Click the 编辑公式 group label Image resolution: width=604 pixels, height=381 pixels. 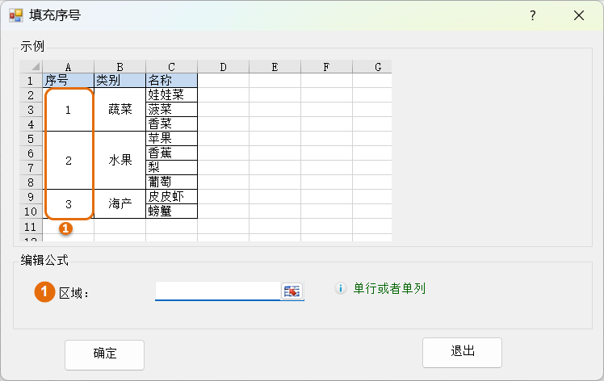pos(45,260)
